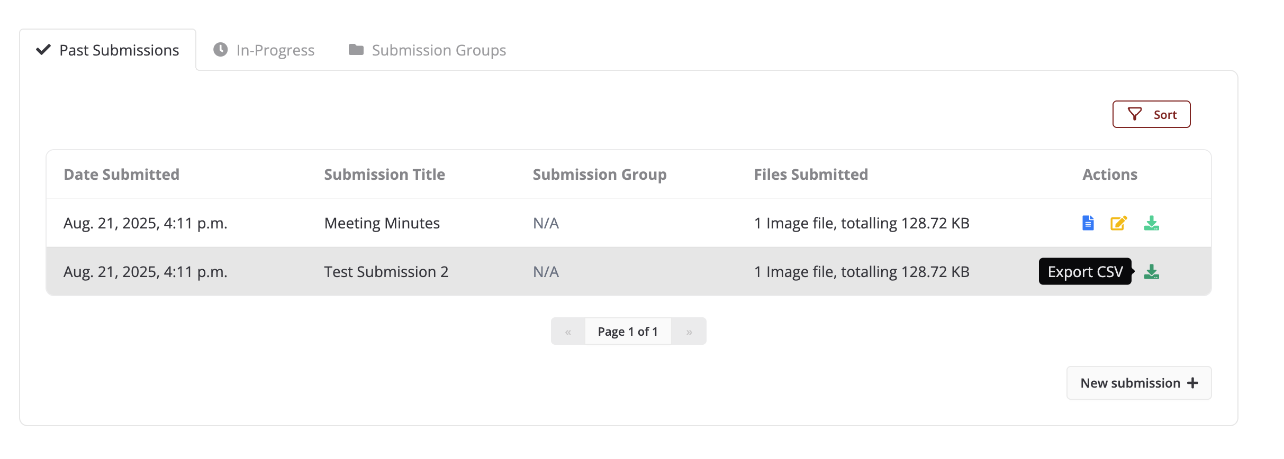The height and width of the screenshot is (459, 1284).
Task: Select the Meeting Minutes title cell
Action: (382, 223)
